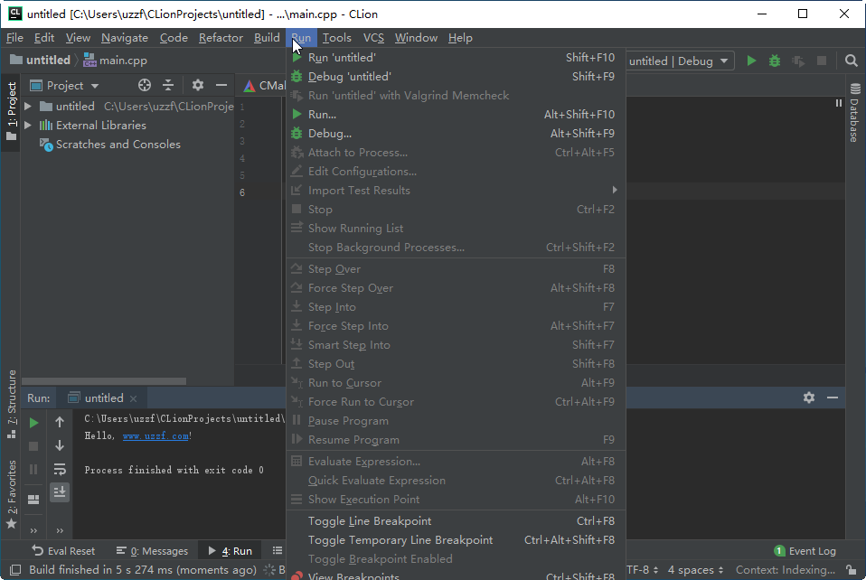Open Run tool window settings gear
Screen dimensions: 866x580
click(808, 398)
